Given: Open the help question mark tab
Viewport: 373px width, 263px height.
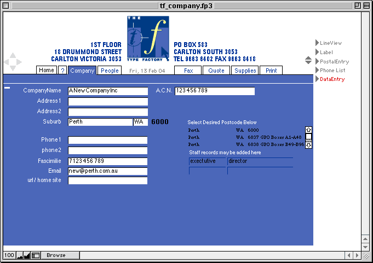Looking at the screenshot, I should click(62, 71).
